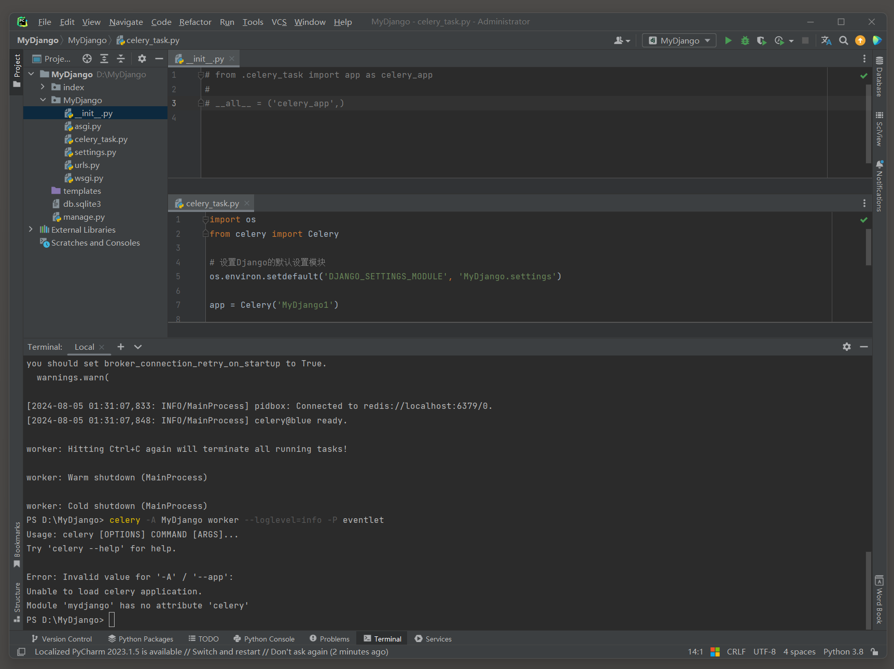This screenshot has width=894, height=669.
Task: Open dropdown arrow next to profile icon
Action: pyautogui.click(x=791, y=40)
